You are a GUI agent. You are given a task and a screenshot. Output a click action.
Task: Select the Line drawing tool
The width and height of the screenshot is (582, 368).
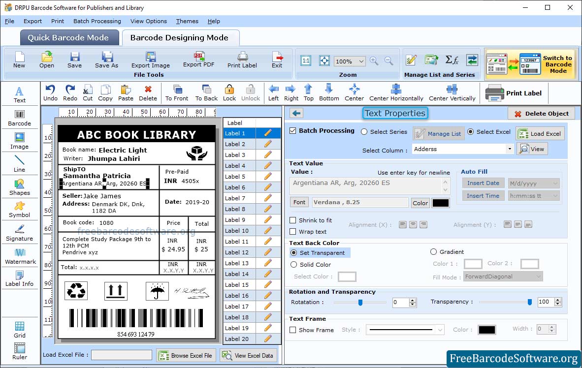coord(19,164)
